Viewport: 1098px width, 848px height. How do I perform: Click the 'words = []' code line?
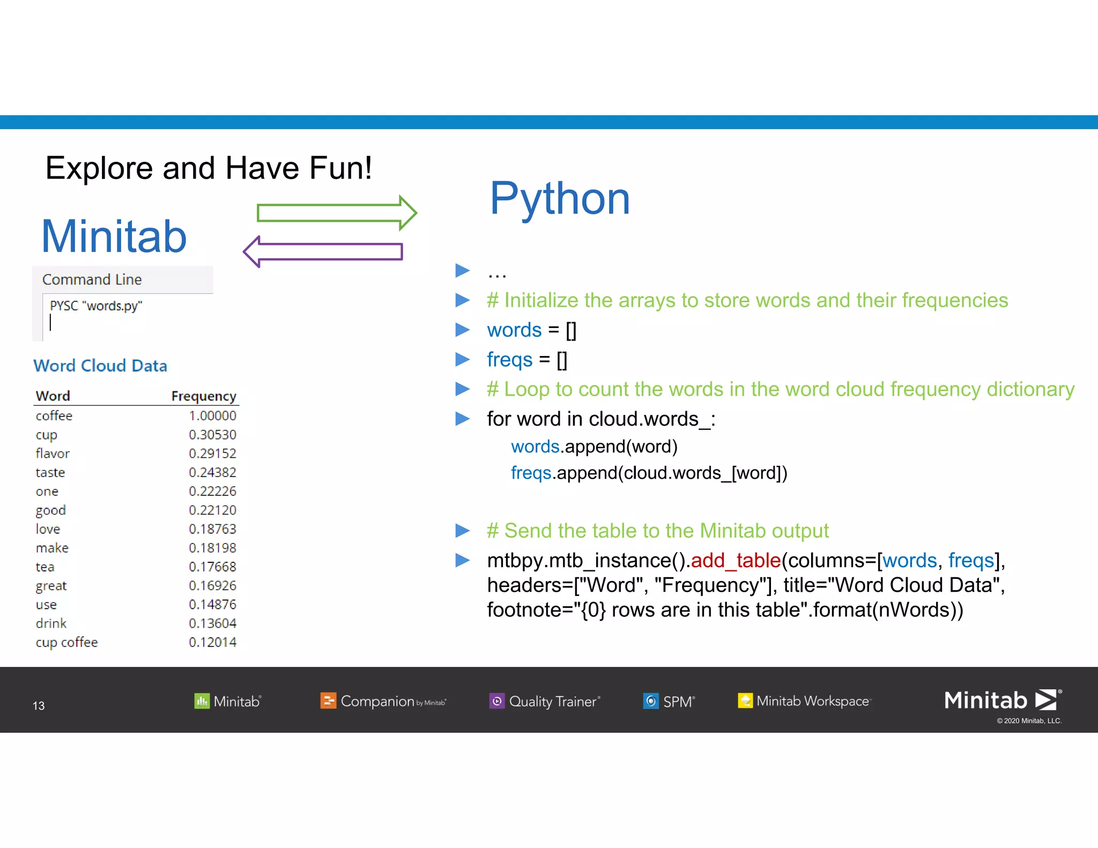531,330
